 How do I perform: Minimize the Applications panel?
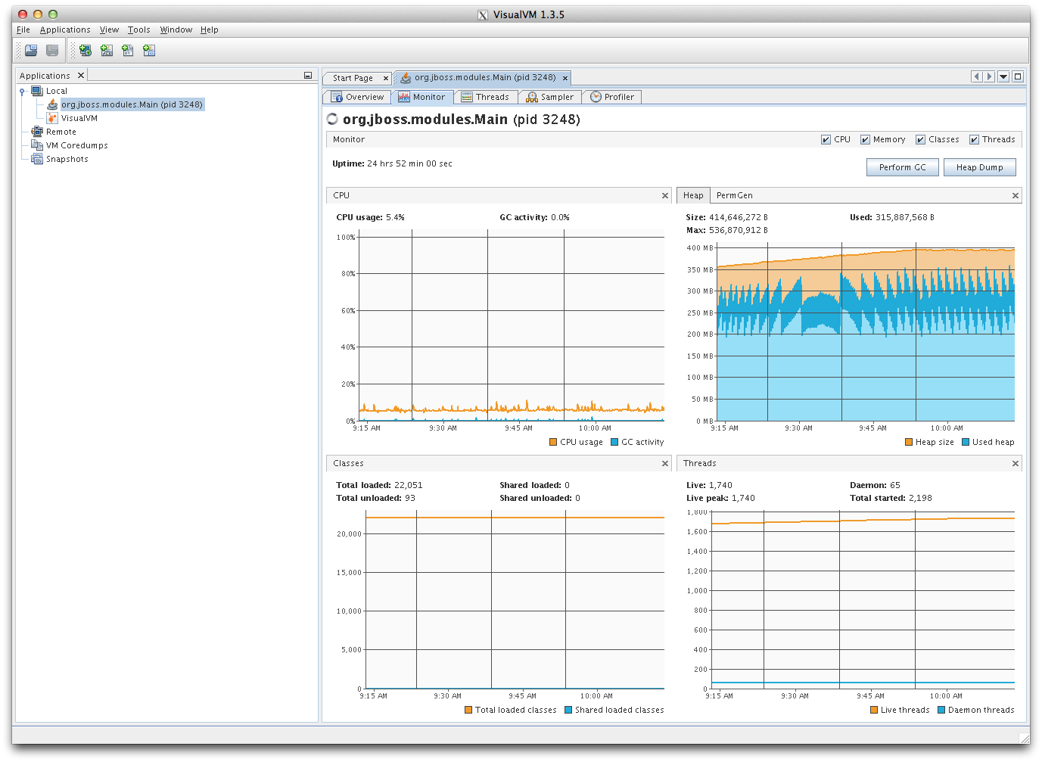click(x=308, y=76)
